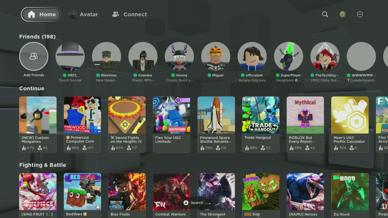Open BedWars game tile

pyautogui.click(x=82, y=195)
